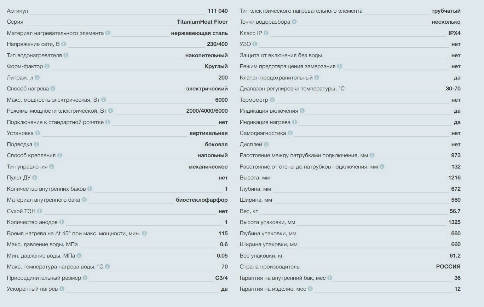Click info icon beside Сухой ТЭН
Screen dimensions: 484x307
pyautogui.click(x=39, y=211)
